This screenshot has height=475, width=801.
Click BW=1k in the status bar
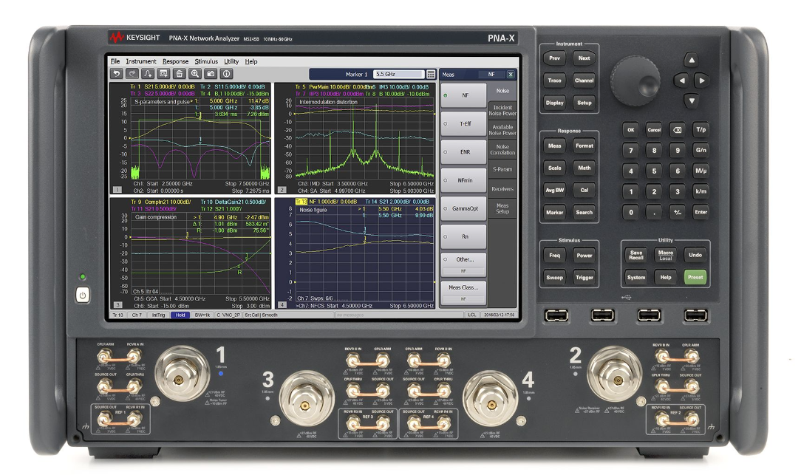point(202,315)
